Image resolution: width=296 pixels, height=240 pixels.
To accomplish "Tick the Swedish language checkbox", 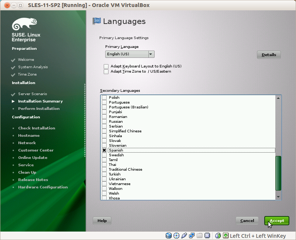I will click(104, 155).
